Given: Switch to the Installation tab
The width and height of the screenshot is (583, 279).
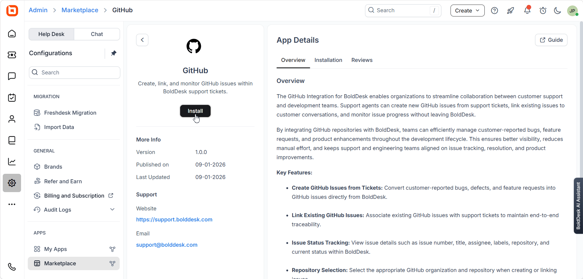Looking at the screenshot, I should pos(328,60).
